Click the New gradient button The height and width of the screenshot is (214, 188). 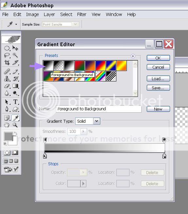[158, 109]
